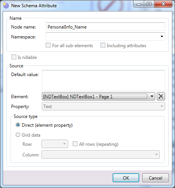Click the New Schema Attribute title icon
Image resolution: width=175 pixels, height=188 pixels.
coord(6,6)
